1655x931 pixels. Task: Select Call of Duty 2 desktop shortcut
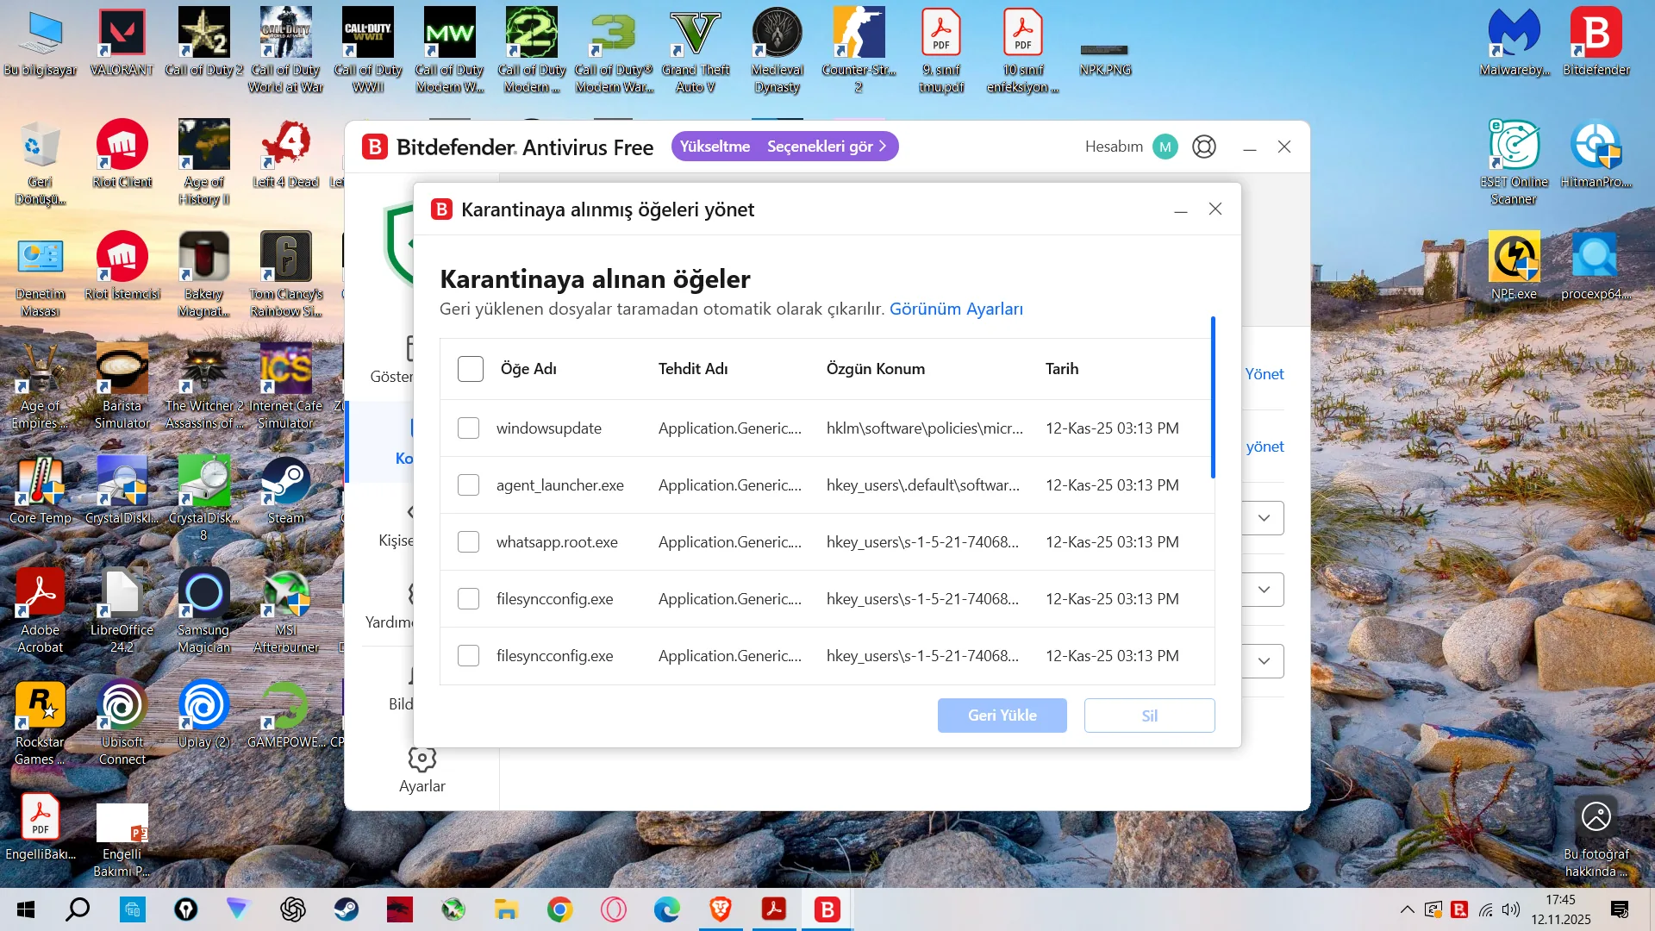(x=204, y=42)
